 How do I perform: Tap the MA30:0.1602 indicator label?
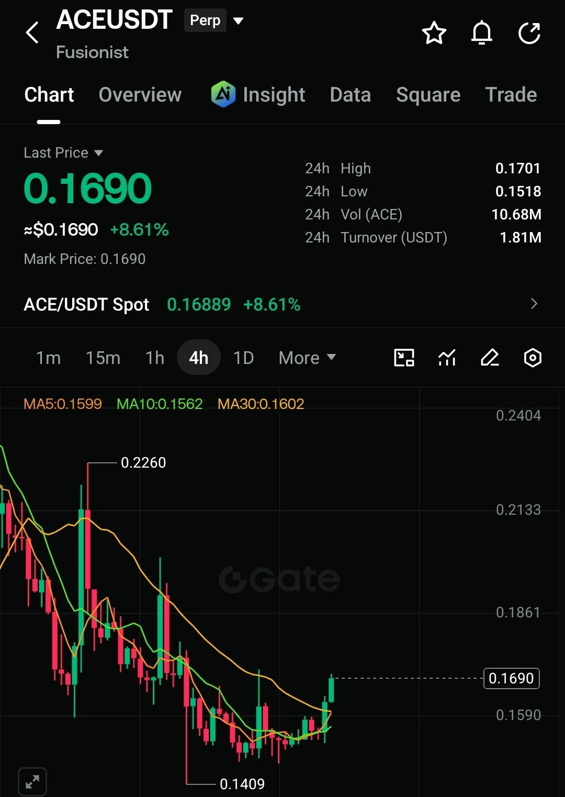tap(261, 404)
